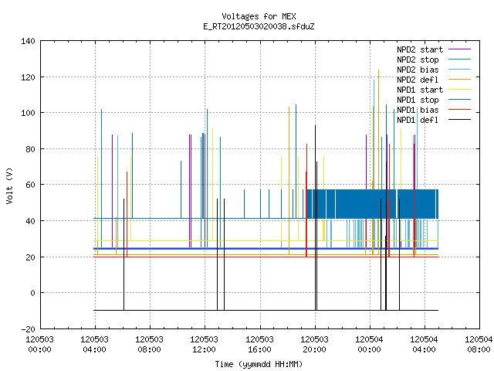Click the y-axis tick value 140
This screenshot has width=494, height=371.
click(28, 41)
